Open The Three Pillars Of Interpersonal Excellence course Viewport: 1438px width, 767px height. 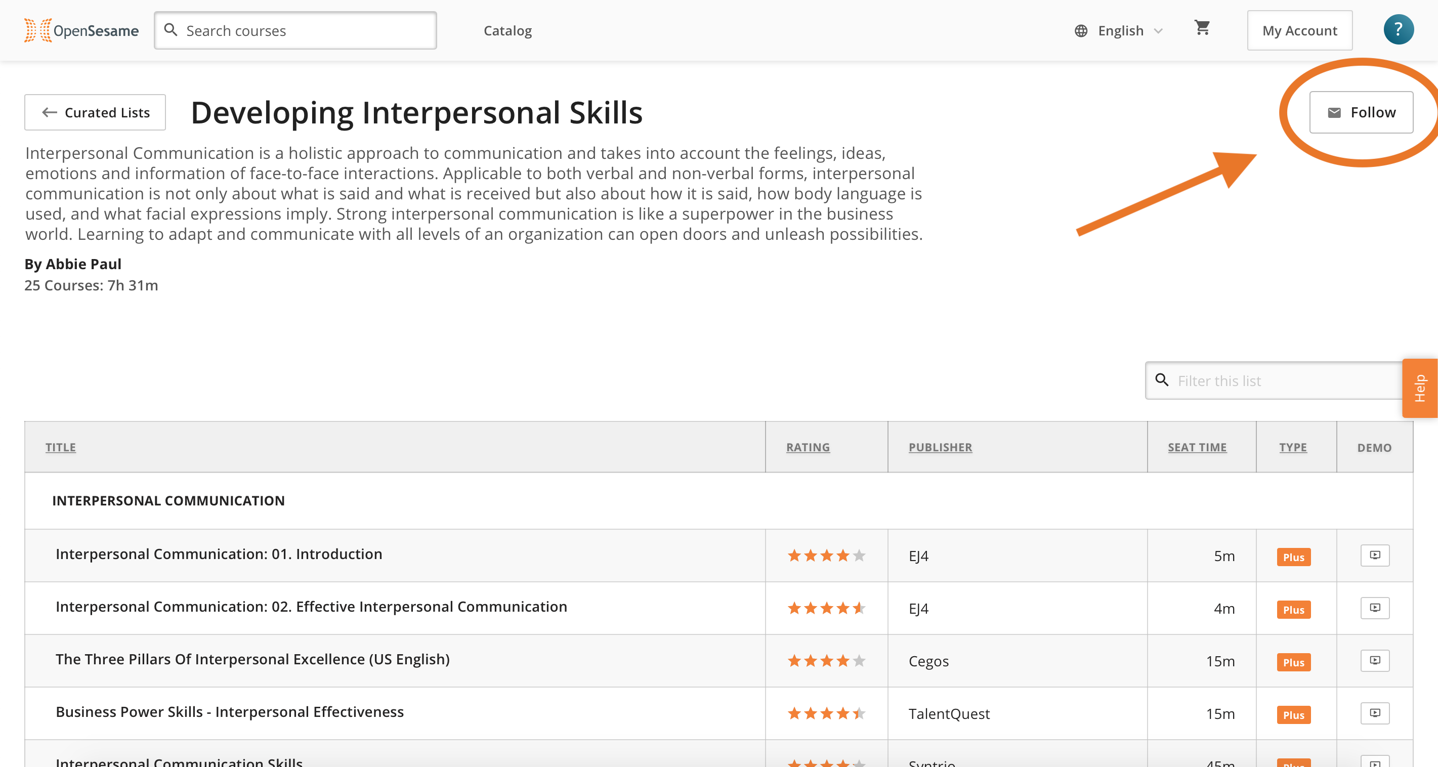click(x=252, y=659)
